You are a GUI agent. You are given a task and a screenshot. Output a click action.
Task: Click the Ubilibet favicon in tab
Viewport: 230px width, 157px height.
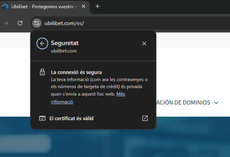coord(5,6)
